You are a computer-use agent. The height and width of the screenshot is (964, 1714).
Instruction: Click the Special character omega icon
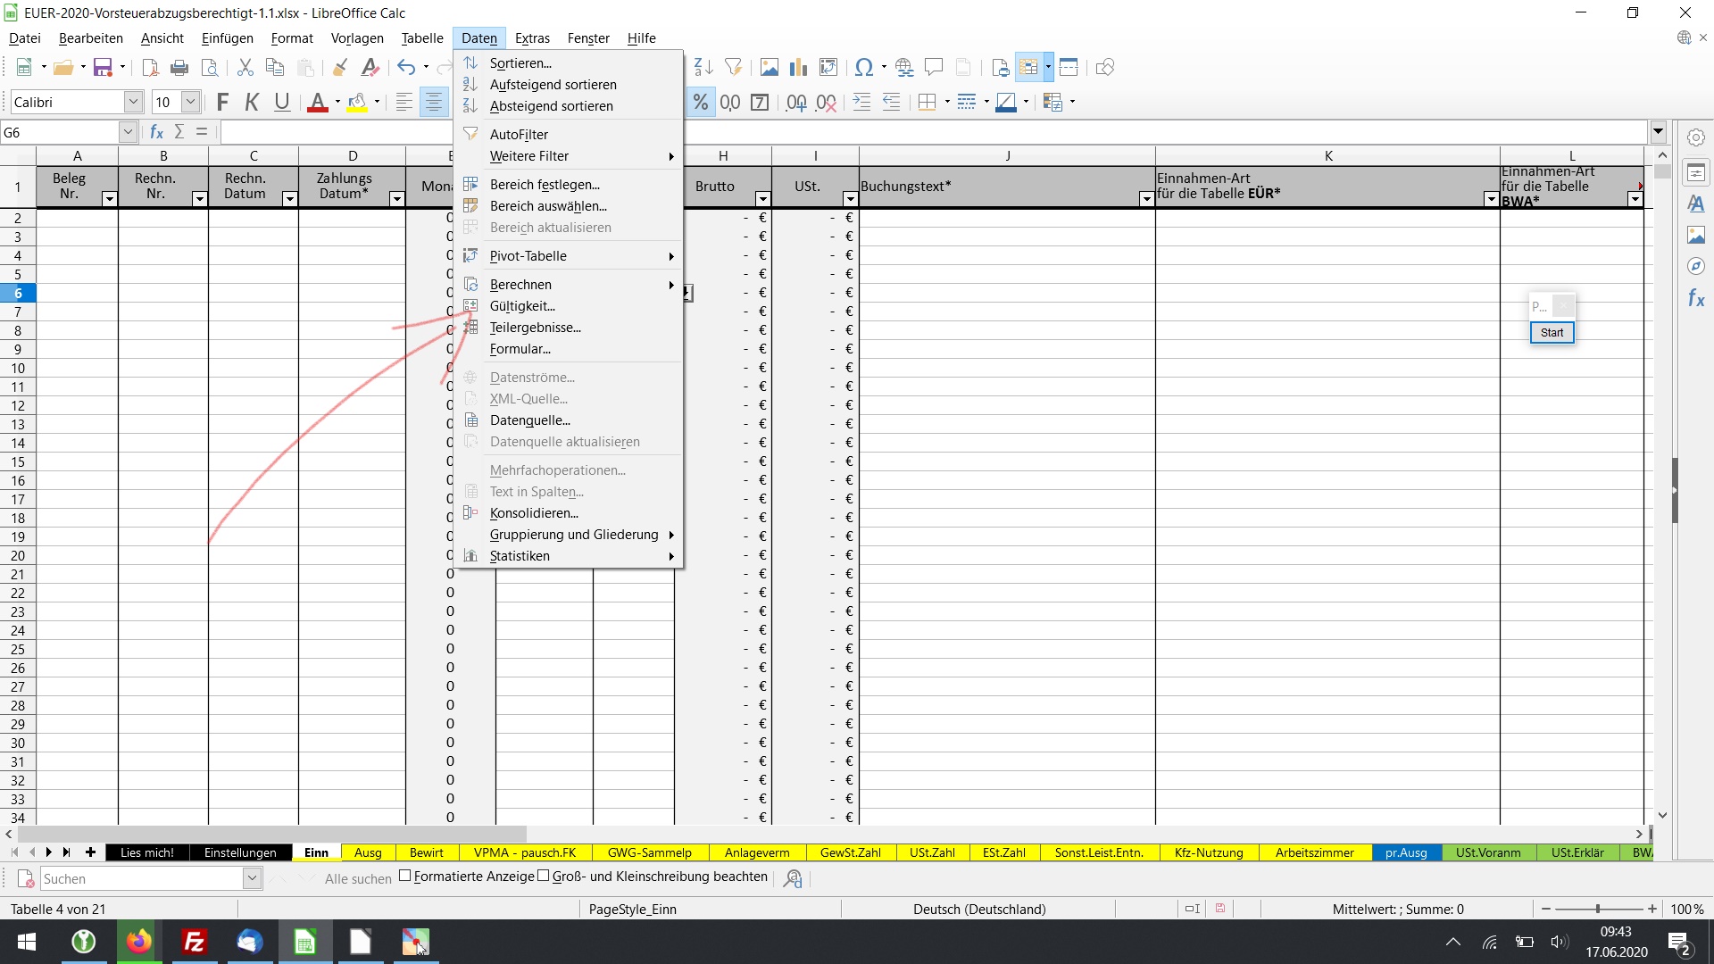(863, 68)
